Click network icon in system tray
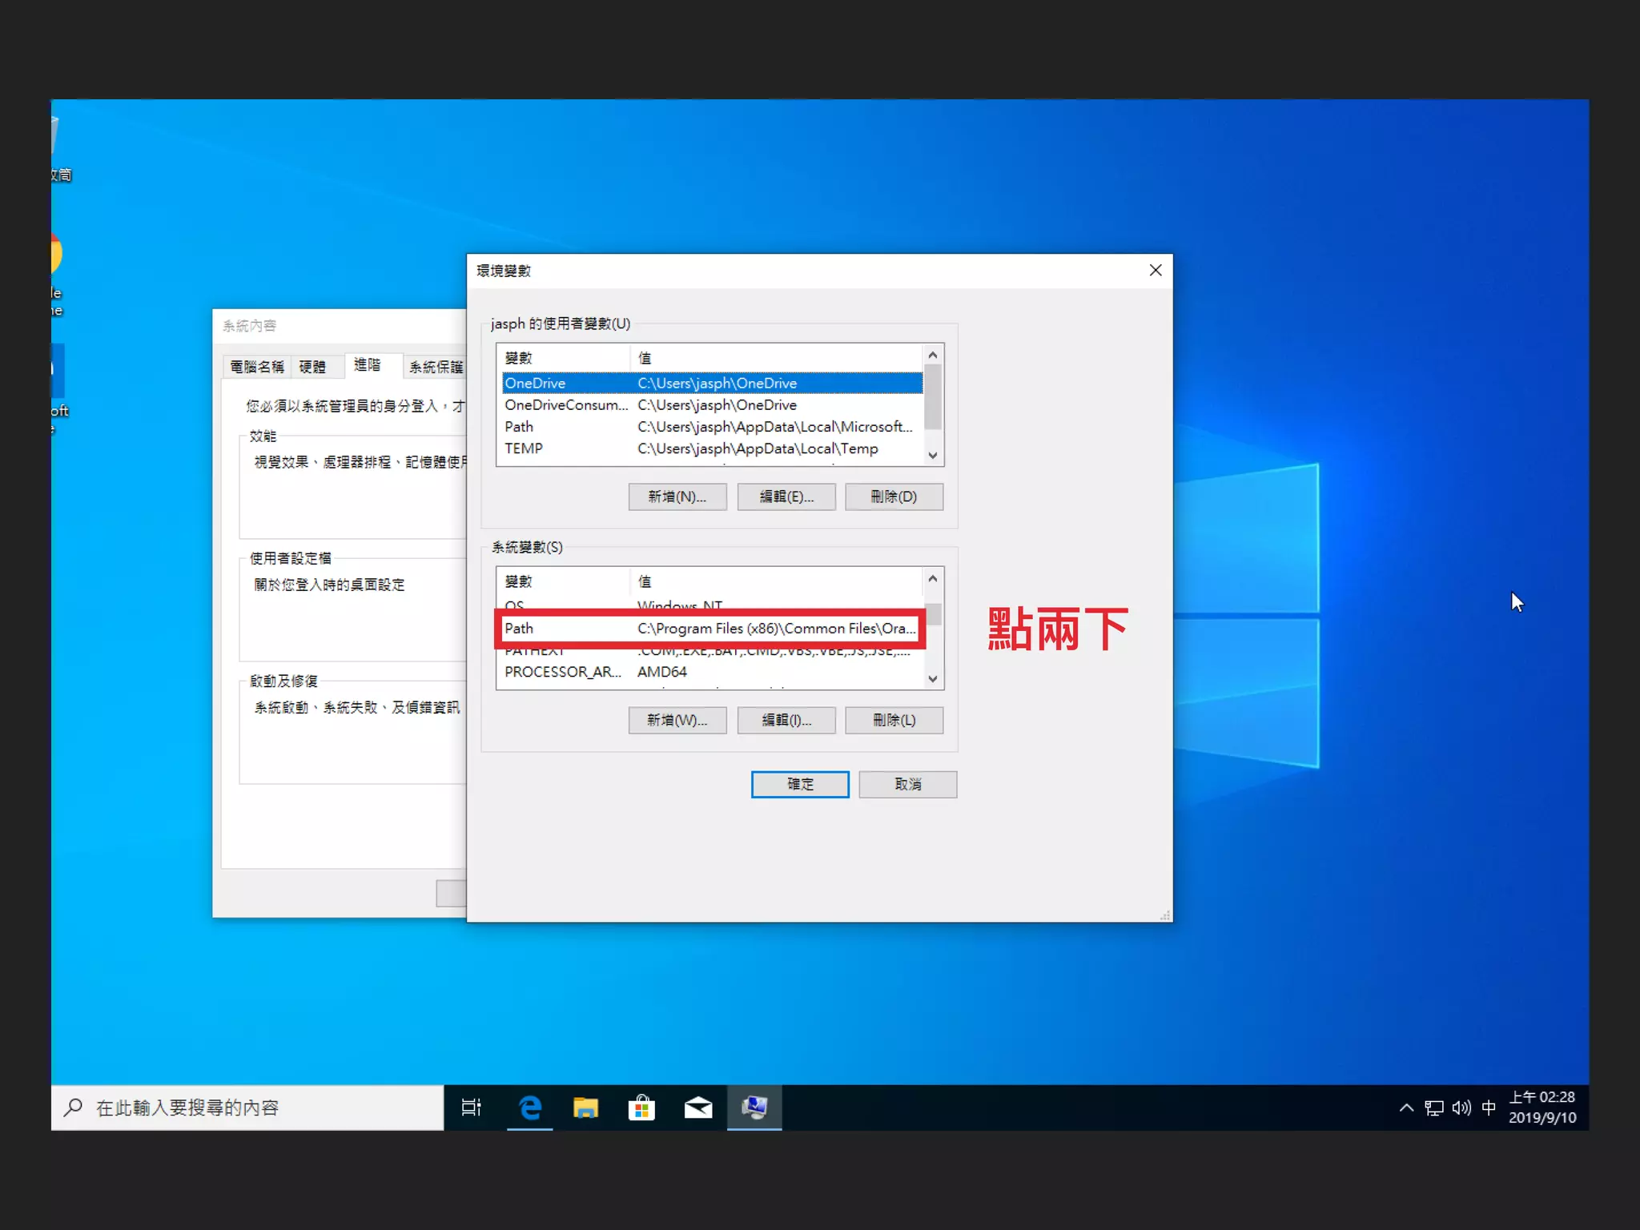This screenshot has width=1640, height=1230. click(1433, 1107)
